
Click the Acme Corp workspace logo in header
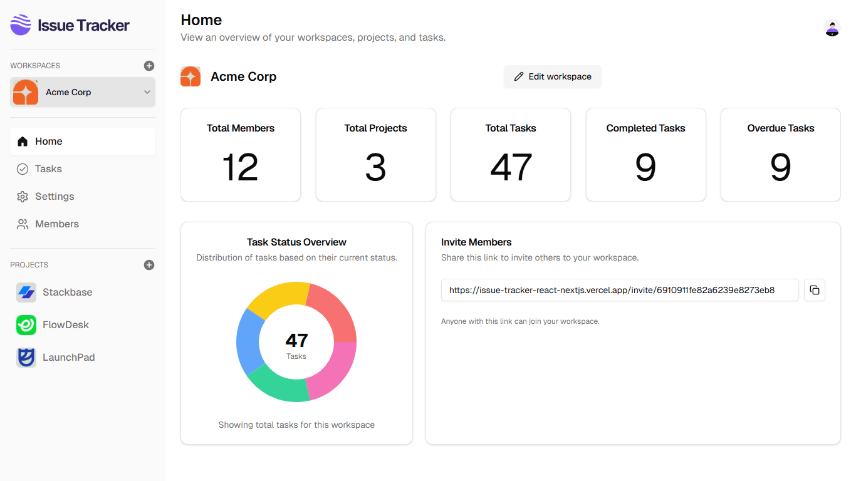coord(191,76)
